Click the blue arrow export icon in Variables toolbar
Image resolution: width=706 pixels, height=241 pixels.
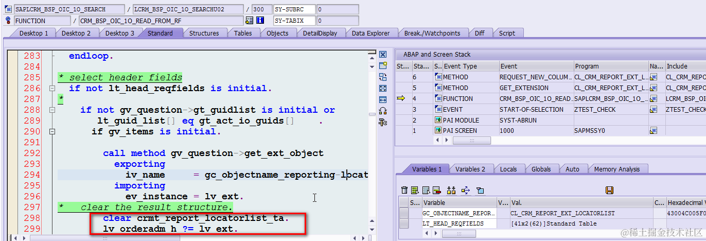466,191
